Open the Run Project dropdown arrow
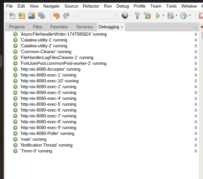The width and height of the screenshot is (203, 179). point(163,15)
